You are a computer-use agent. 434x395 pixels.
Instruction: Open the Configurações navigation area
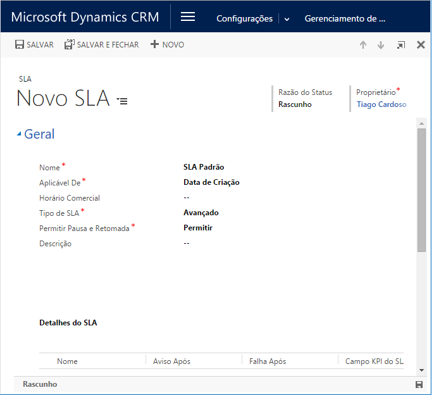click(244, 19)
